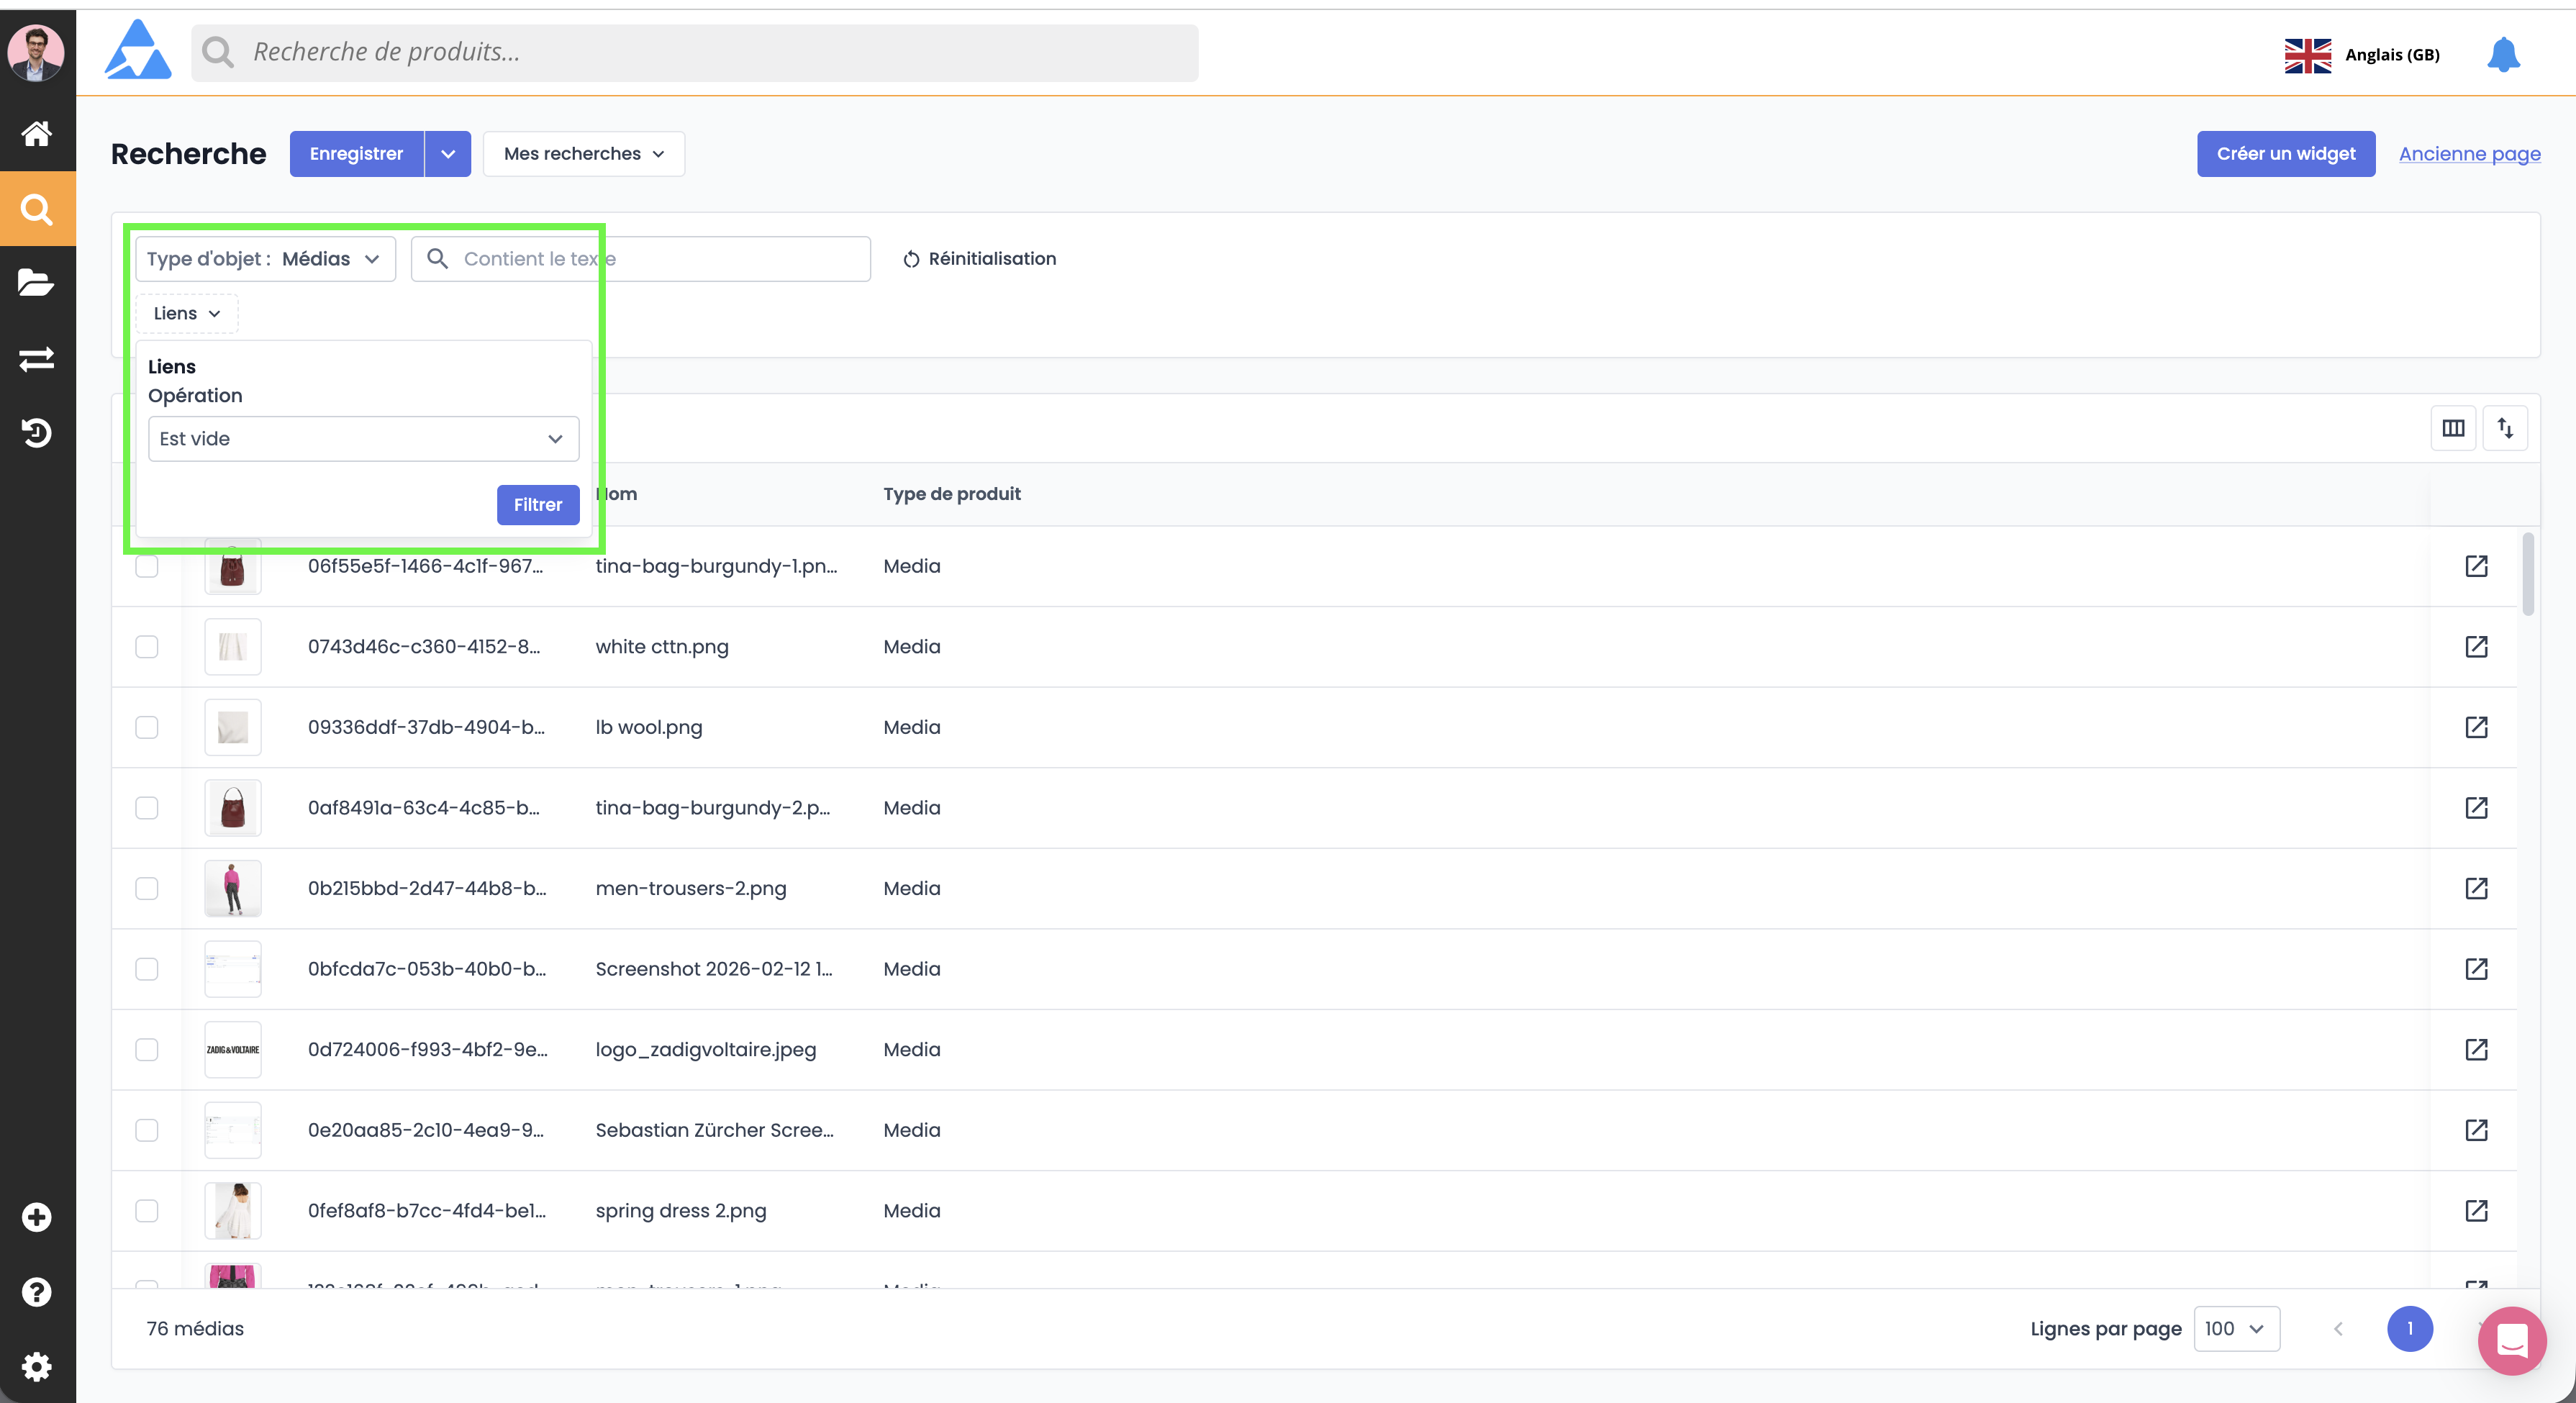Open the history icon in sidebar
Viewport: 2576px width, 1403px height.
[37, 432]
